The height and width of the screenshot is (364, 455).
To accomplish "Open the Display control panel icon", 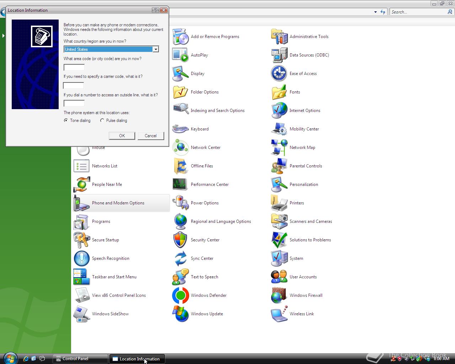I will coord(181,74).
